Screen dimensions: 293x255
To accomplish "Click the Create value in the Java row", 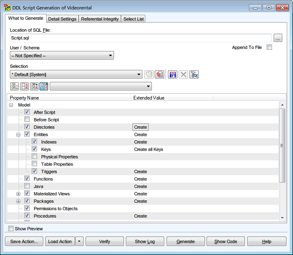I will [140, 186].
